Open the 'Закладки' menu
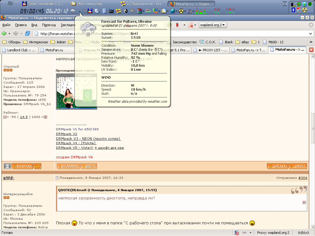315x236 pixels. pos(68,25)
